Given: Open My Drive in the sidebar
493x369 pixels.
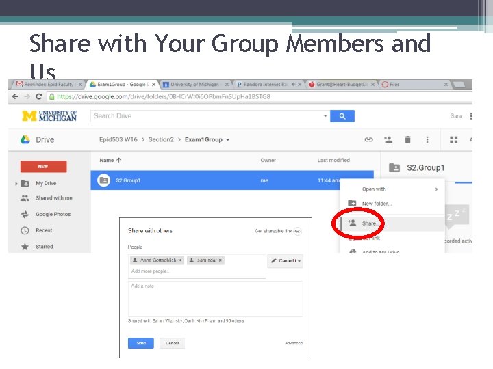Looking at the screenshot, I should [46, 183].
